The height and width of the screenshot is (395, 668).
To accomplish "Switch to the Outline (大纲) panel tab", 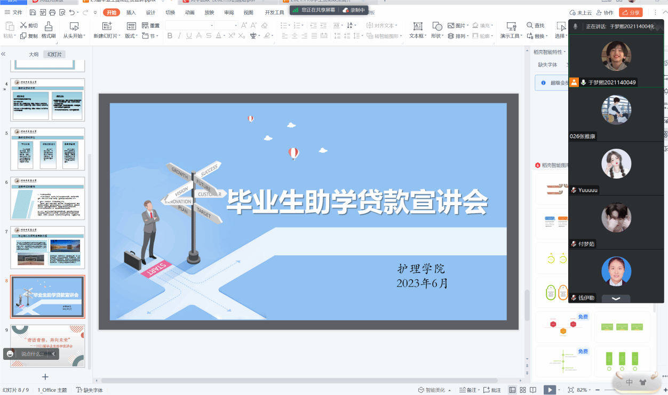I will (34, 54).
